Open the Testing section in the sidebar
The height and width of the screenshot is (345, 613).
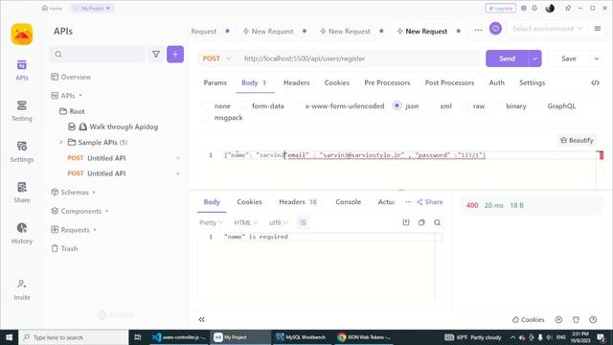click(x=22, y=111)
